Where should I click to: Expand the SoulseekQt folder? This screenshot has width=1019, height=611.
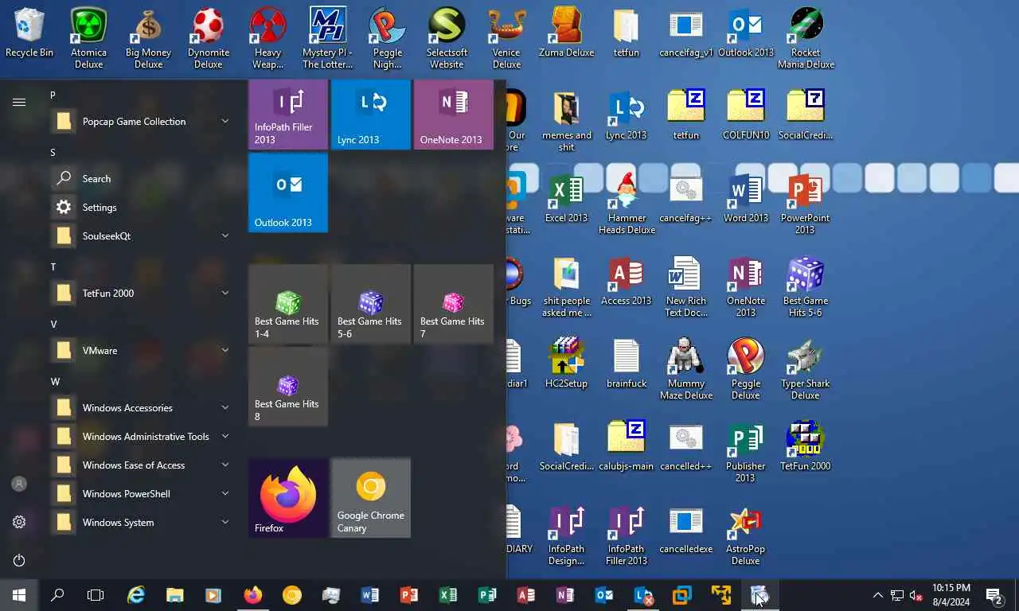click(x=142, y=235)
